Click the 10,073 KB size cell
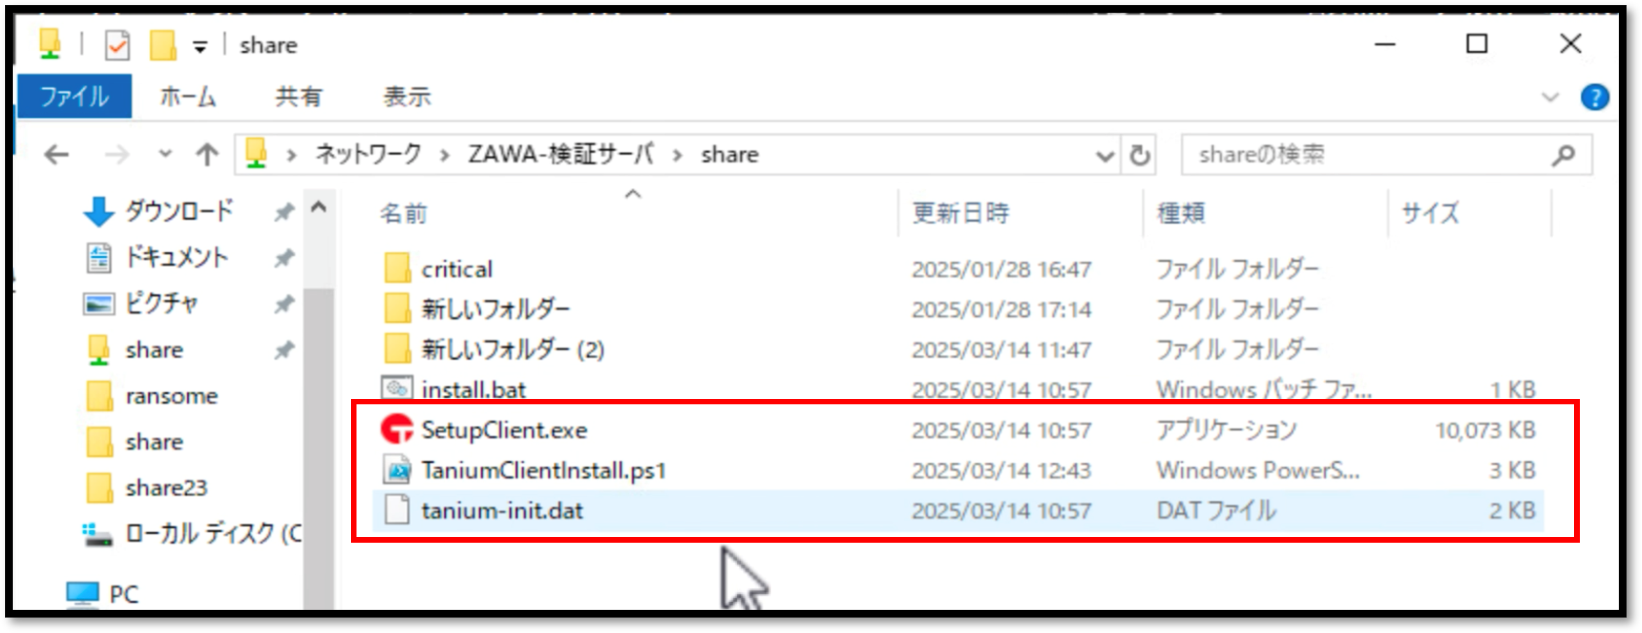Image resolution: width=1642 pixels, height=633 pixels. (1484, 430)
